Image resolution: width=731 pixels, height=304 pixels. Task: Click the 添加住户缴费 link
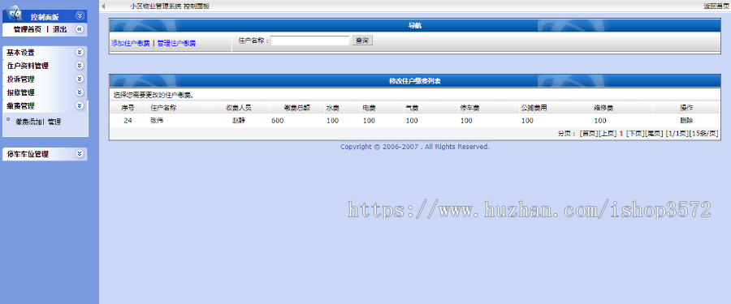tap(131, 43)
